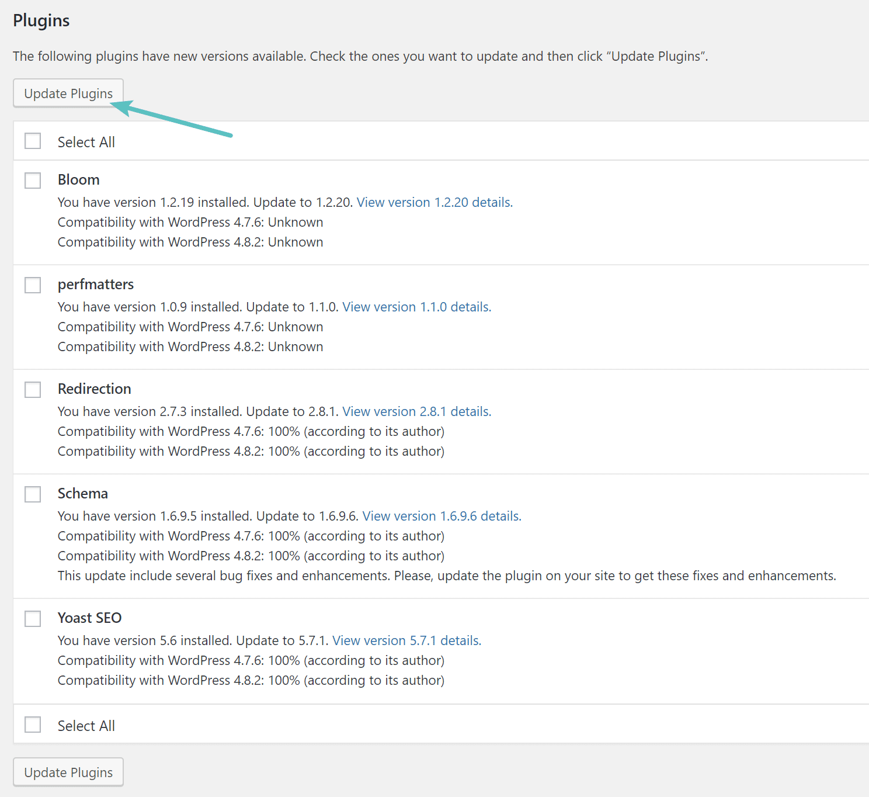Image resolution: width=869 pixels, height=797 pixels.
Task: Check the Redirection plugin checkbox
Action: point(32,389)
